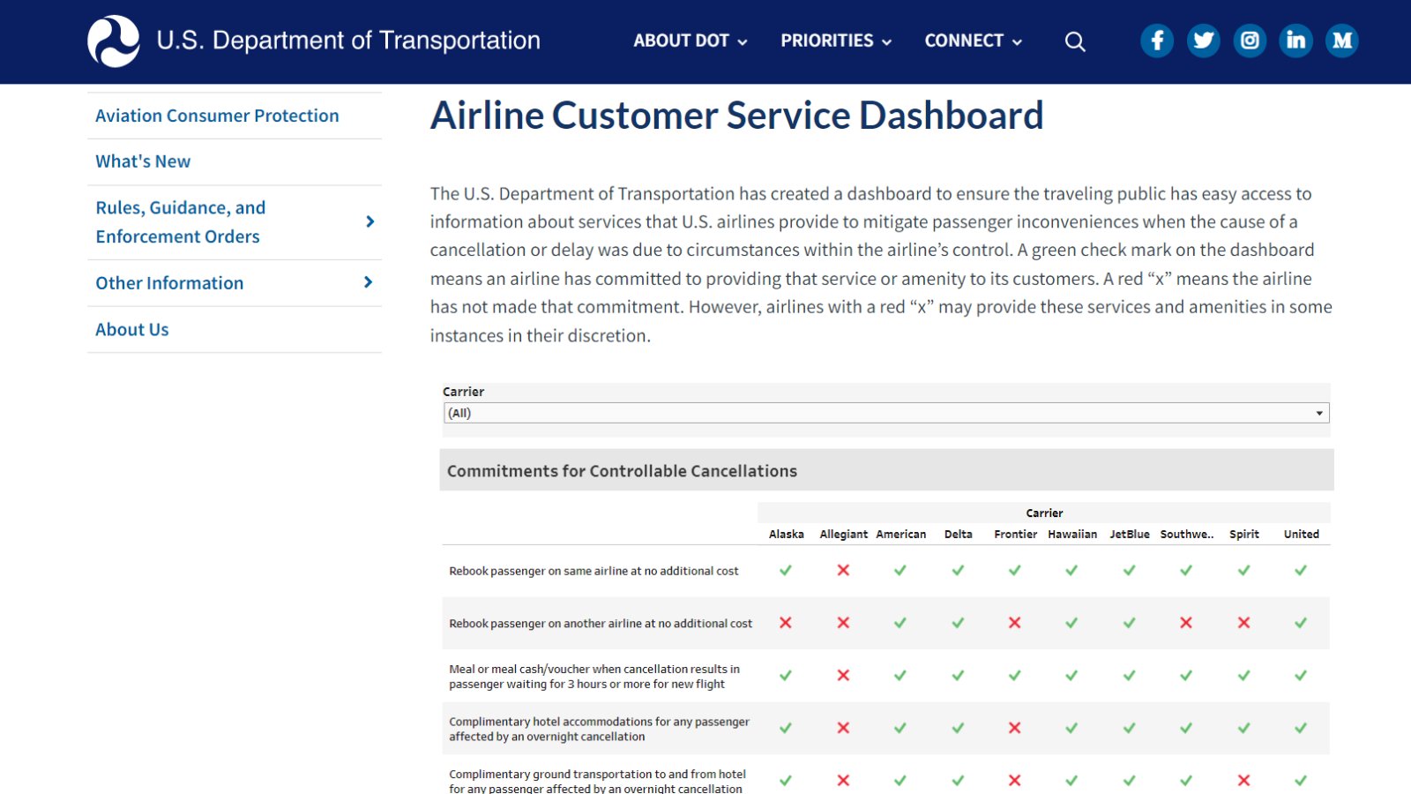Open the Medium 'M' icon
This screenshot has width=1411, height=794.
tap(1342, 41)
